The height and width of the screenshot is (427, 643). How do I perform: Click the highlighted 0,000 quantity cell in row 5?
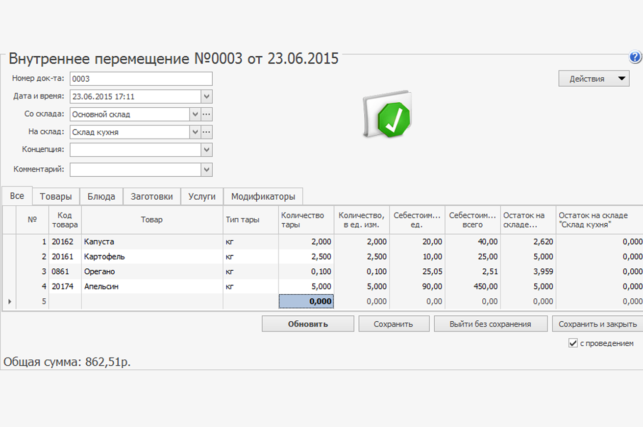[x=306, y=302]
